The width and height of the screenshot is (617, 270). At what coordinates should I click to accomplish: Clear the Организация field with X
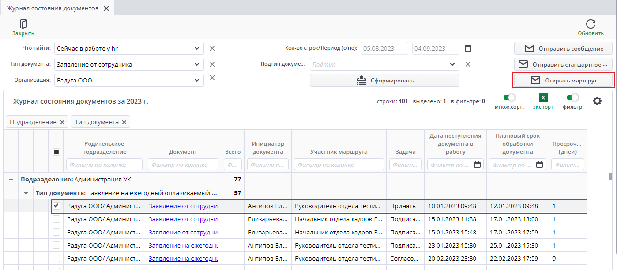pos(212,78)
